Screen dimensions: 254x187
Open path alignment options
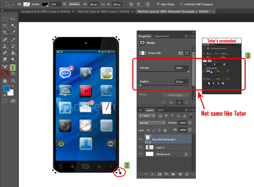[139, 4]
